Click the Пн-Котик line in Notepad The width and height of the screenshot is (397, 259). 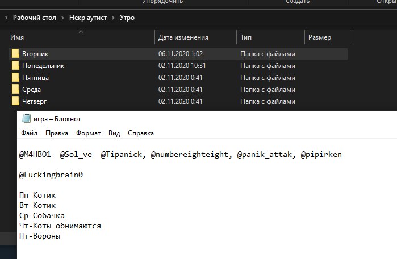37,196
